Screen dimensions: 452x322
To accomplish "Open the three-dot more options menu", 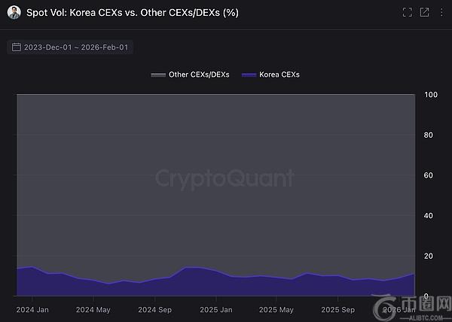I will point(441,12).
